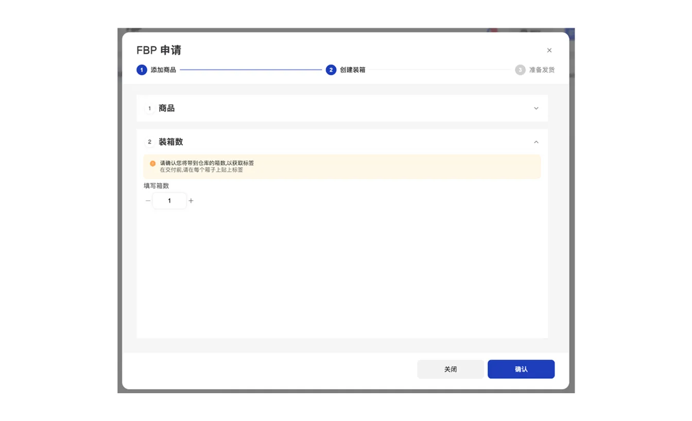Collapse the 装箱数 section with its chevron
Screen dimensions: 692x421
coord(536,142)
